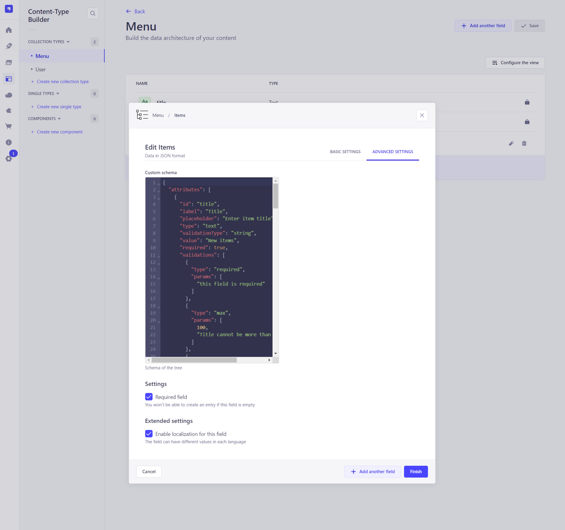The width and height of the screenshot is (565, 530).
Task: Select User collection type in sidebar
Action: point(40,70)
